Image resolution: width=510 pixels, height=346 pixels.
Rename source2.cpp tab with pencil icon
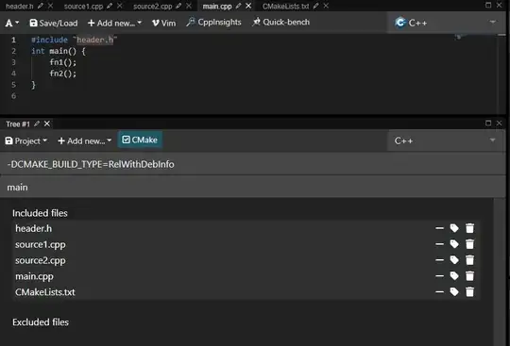point(178,6)
